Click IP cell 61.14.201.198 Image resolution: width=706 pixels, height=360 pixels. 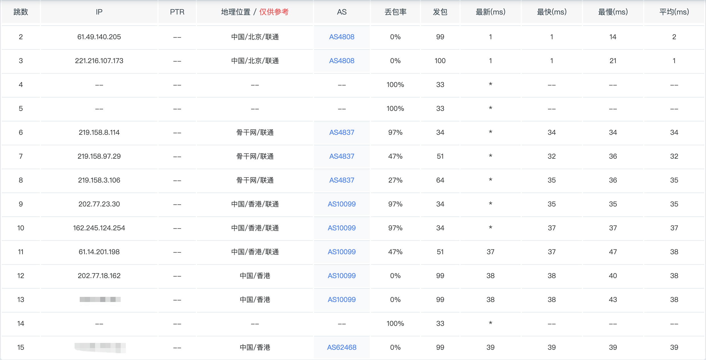[x=99, y=252]
